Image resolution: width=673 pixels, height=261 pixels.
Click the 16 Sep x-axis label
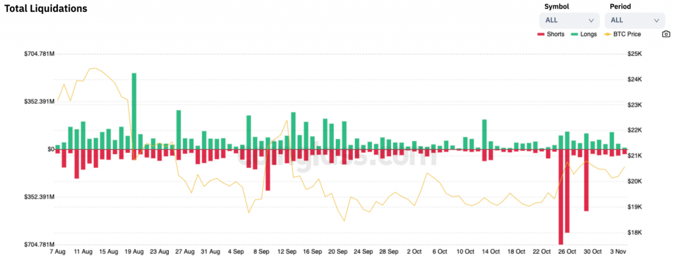click(312, 252)
